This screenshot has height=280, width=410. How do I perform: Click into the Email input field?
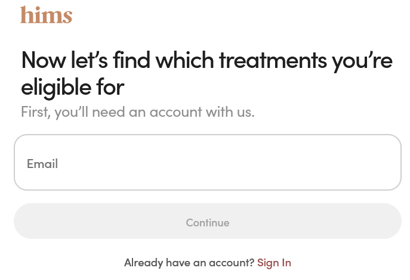pos(207,163)
